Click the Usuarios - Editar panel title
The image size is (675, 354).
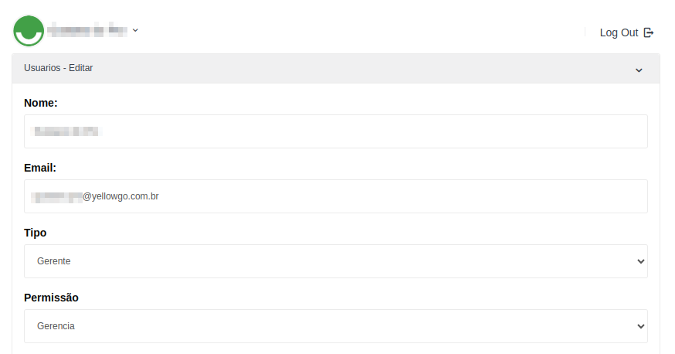point(59,68)
